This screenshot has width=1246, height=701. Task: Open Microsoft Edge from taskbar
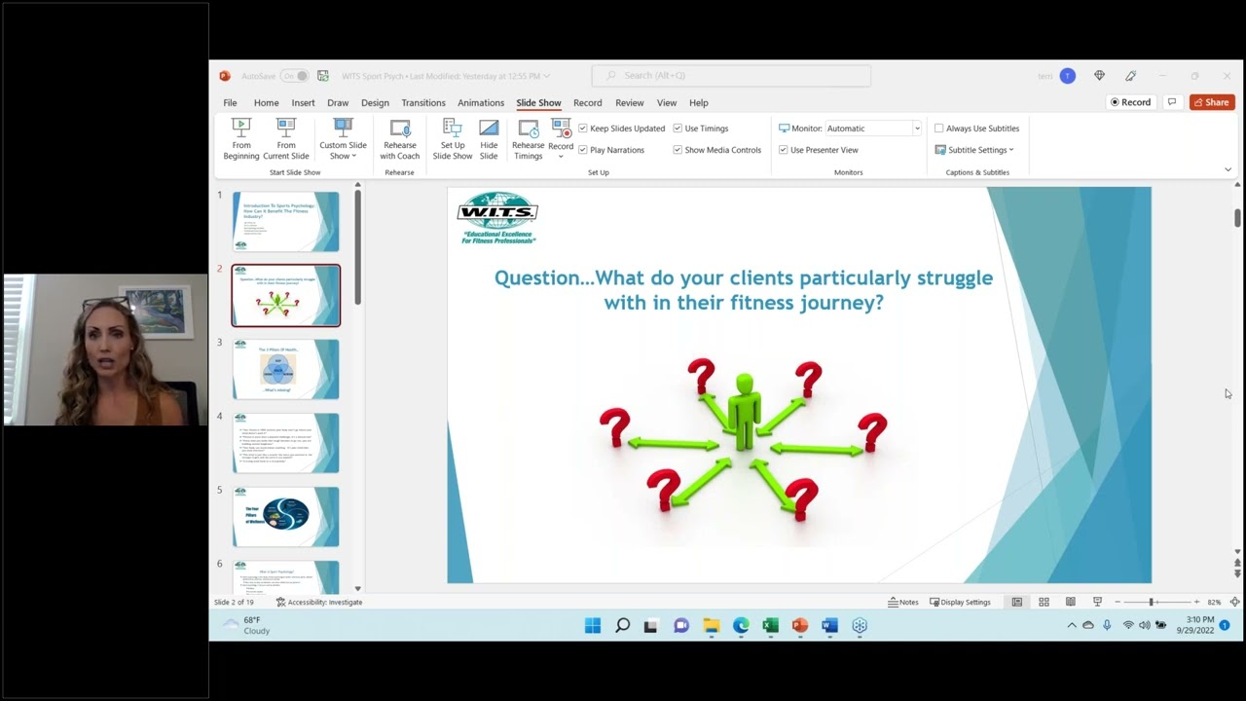[741, 626]
